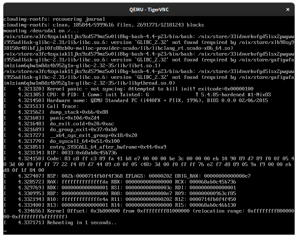The image size is (298, 238).
Task: Click the 'Kernel Offset: 0x3b800000' line
Action: [83, 211]
